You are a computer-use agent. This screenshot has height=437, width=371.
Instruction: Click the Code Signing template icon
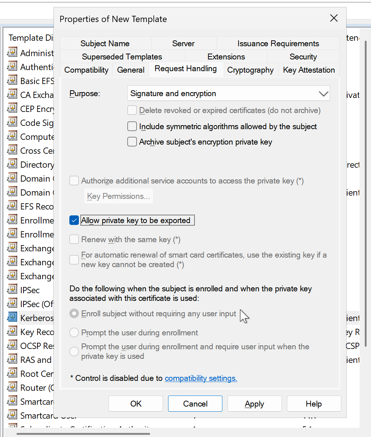click(12, 122)
